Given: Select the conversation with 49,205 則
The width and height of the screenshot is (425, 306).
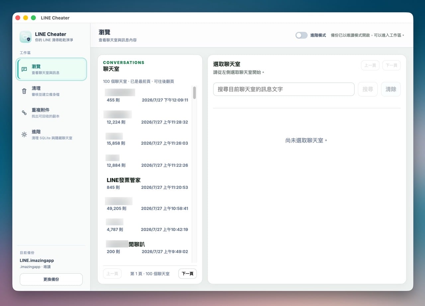Looking at the screenshot, I should 147,205.
